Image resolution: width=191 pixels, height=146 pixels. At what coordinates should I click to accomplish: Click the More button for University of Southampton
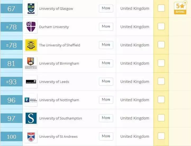[x=106, y=118]
